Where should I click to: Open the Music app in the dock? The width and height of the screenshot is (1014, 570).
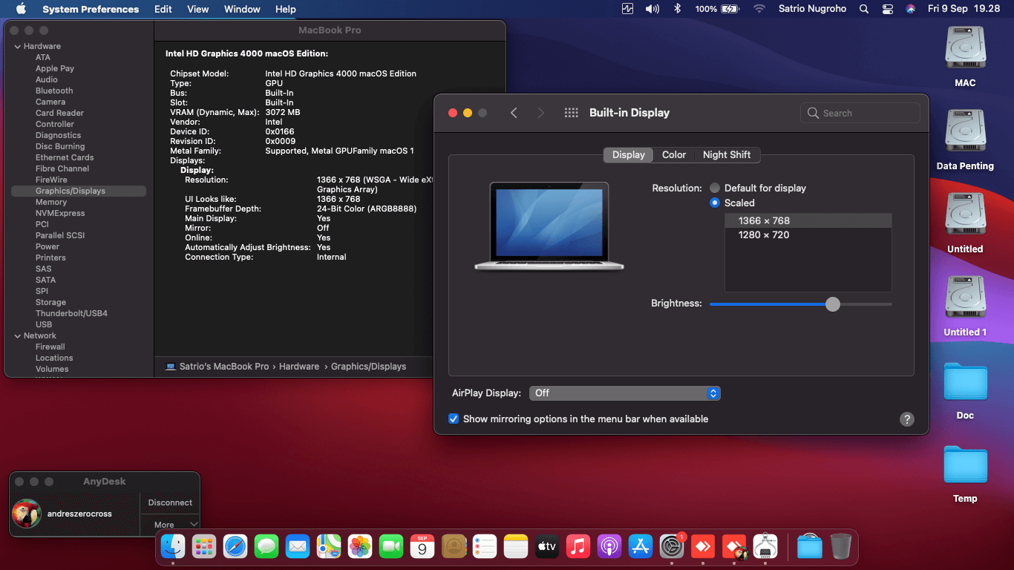(x=578, y=547)
